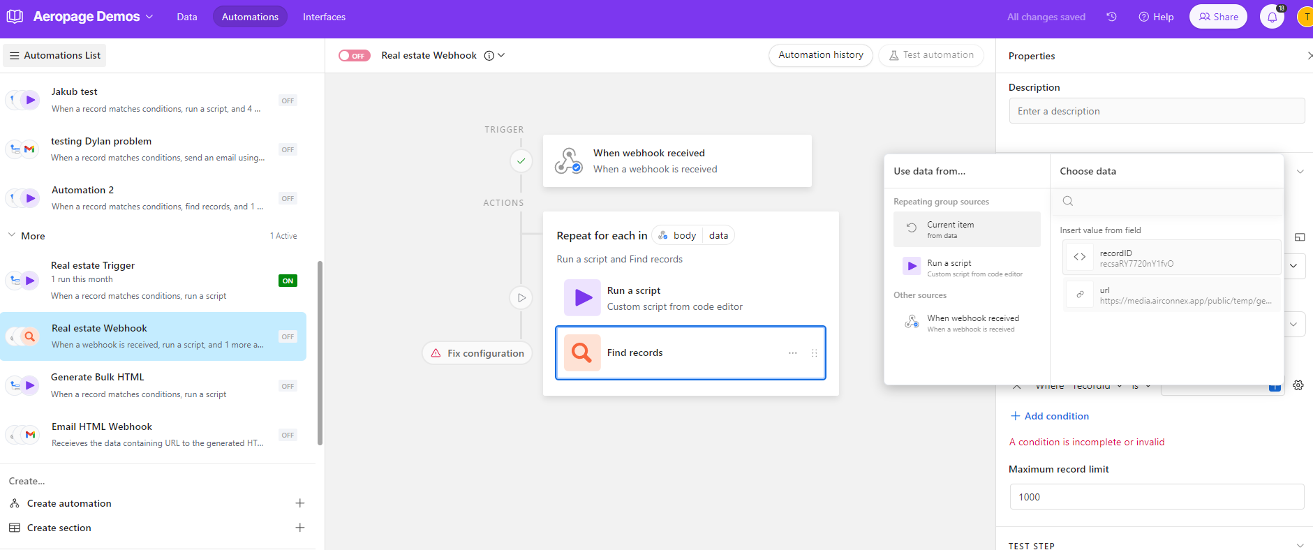Click the plus icon next to Create automation
The image size is (1313, 550).
pos(300,503)
